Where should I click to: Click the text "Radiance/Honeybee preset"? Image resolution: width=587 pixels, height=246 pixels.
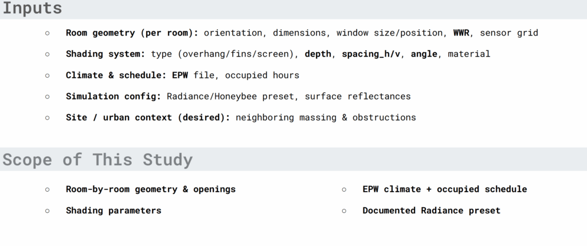coord(230,96)
